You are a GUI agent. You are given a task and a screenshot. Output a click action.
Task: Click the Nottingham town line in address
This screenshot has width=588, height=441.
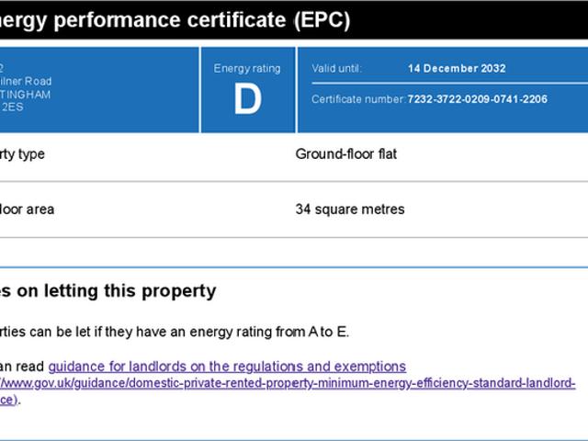click(26, 94)
